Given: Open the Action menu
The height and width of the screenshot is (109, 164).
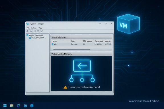Looking at the screenshot, I should (34, 28).
